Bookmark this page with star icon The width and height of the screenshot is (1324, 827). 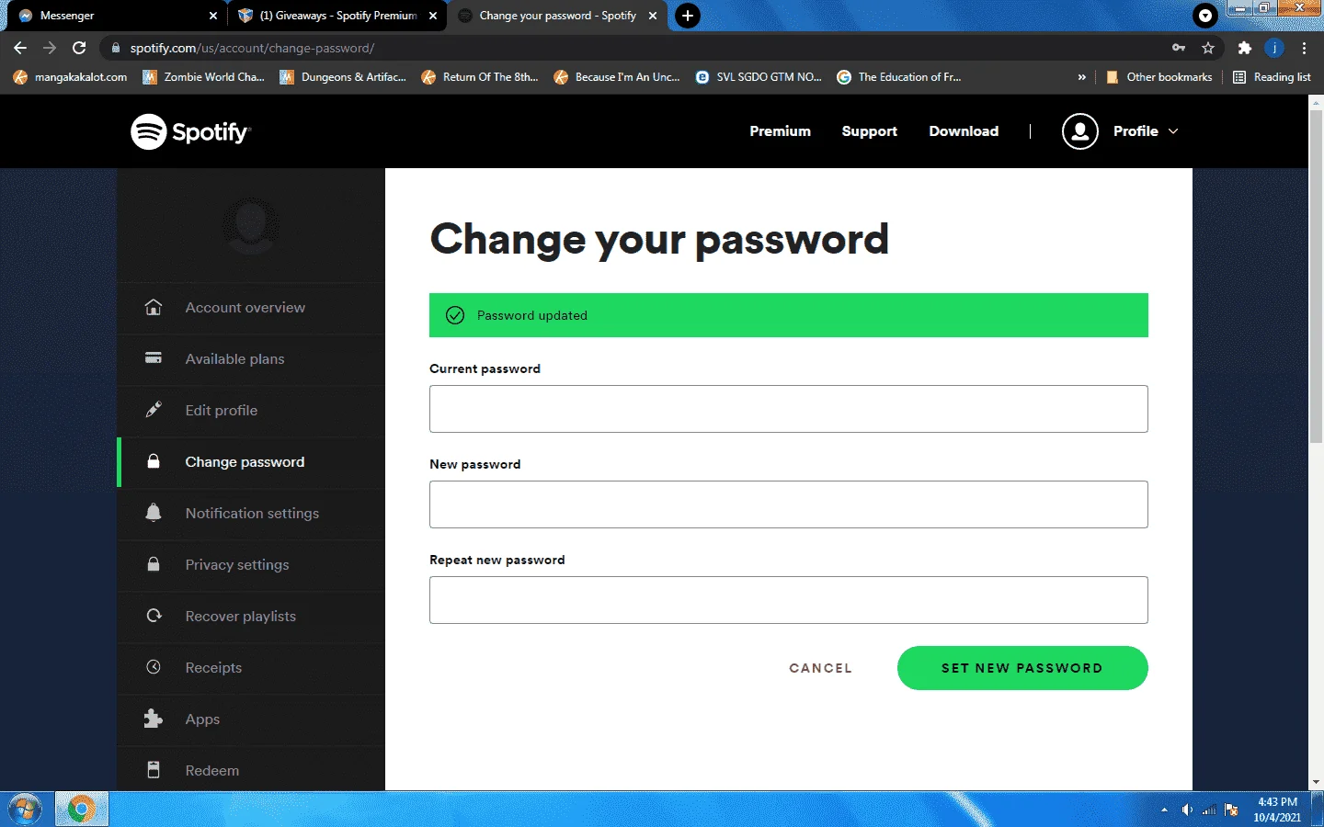tap(1208, 48)
